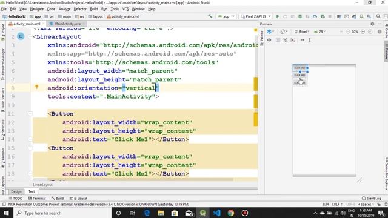
Task: Click the Search Everywhere magnifier icon
Action: [378, 16]
